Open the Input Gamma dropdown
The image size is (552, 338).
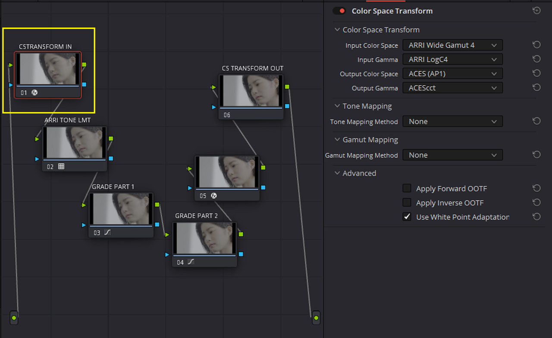click(452, 59)
